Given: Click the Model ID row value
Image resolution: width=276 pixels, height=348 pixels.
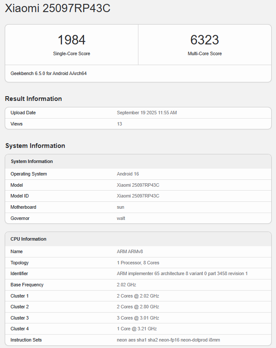Looking at the screenshot, I should pos(138,196).
